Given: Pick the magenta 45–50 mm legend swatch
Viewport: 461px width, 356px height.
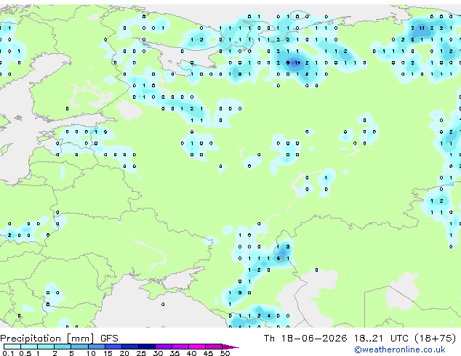Looking at the screenshot, I should 214,347.
